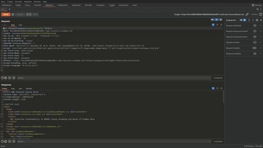Click the response search input field
Screen dimensions: 263x148
[114, 141]
